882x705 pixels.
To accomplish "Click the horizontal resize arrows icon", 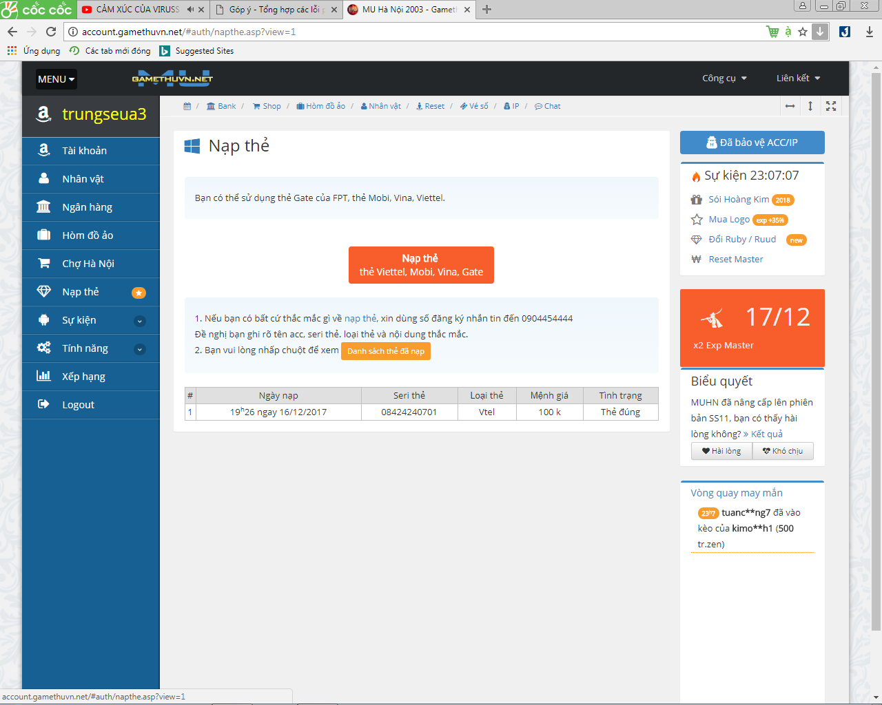I will point(790,106).
